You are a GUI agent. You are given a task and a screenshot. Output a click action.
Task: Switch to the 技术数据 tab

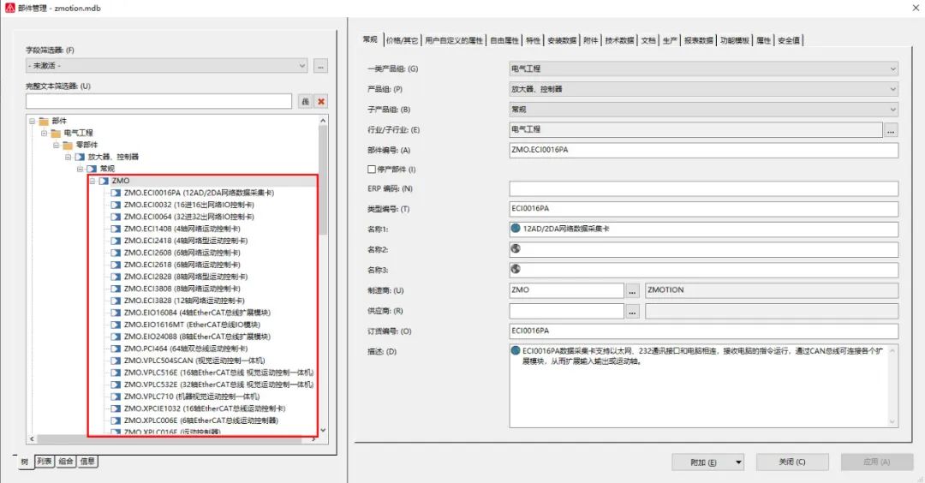click(x=619, y=40)
